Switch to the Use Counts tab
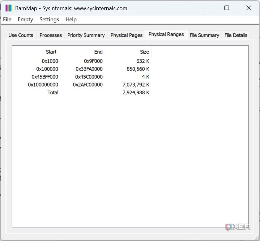Image resolution: width=260 pixels, height=241 pixels. (x=20, y=35)
